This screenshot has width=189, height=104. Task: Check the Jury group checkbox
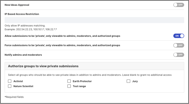[x=128, y=81]
